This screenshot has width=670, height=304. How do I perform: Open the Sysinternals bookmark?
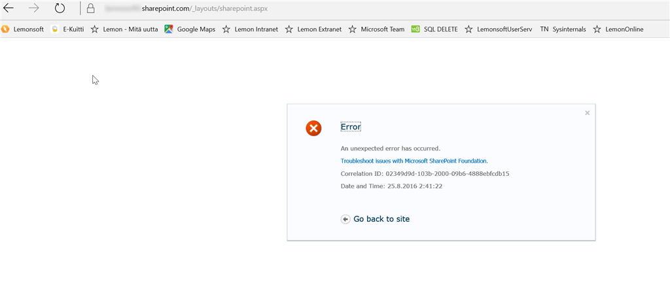[563, 29]
